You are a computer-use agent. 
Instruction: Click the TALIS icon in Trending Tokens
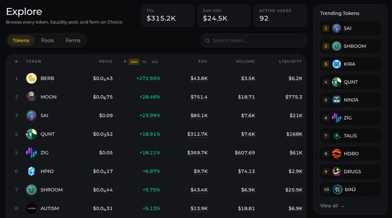337,136
